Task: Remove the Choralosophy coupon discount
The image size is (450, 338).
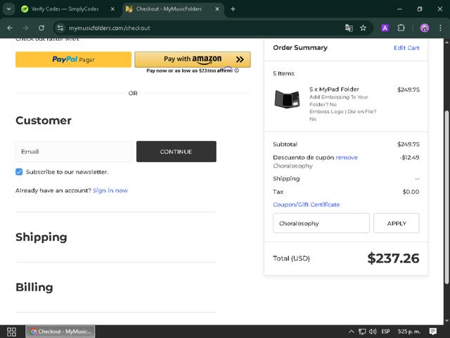Action: [x=347, y=158]
